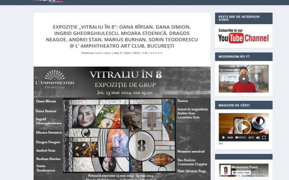Click the post date May 17, 2024
This screenshot has height=180, width=289.
122,53
